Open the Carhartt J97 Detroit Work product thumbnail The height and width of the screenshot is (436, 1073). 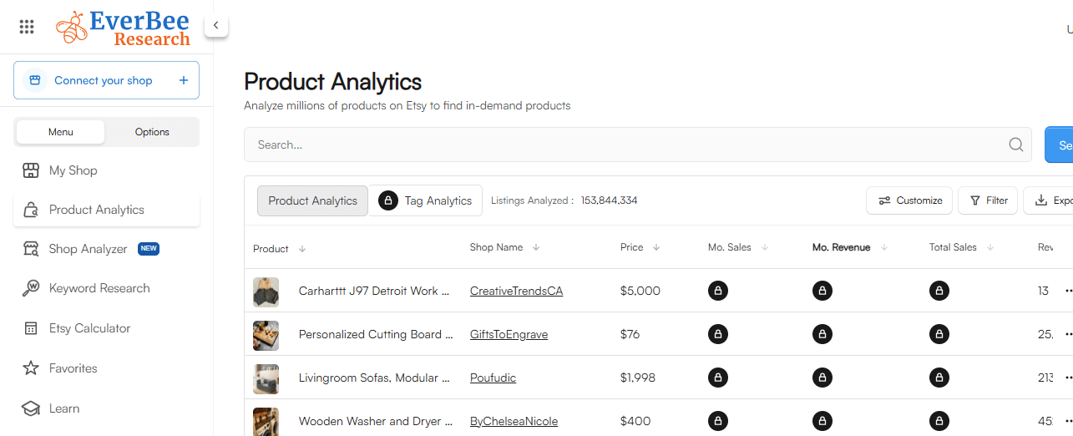266,292
